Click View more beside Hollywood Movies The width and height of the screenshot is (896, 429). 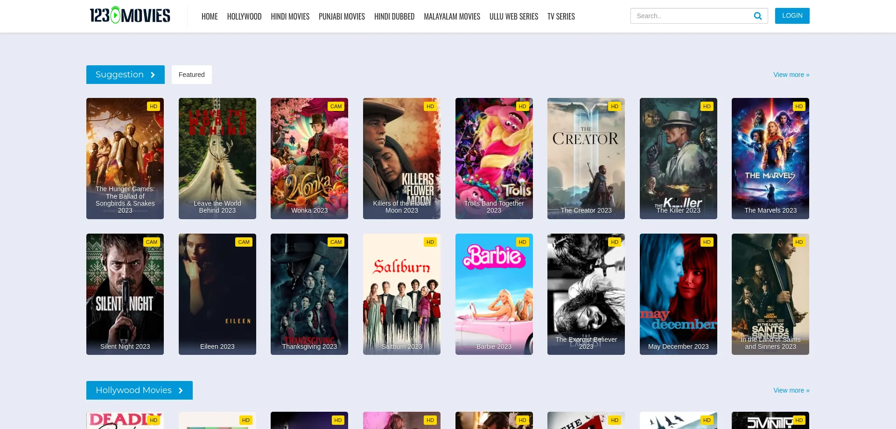click(791, 390)
